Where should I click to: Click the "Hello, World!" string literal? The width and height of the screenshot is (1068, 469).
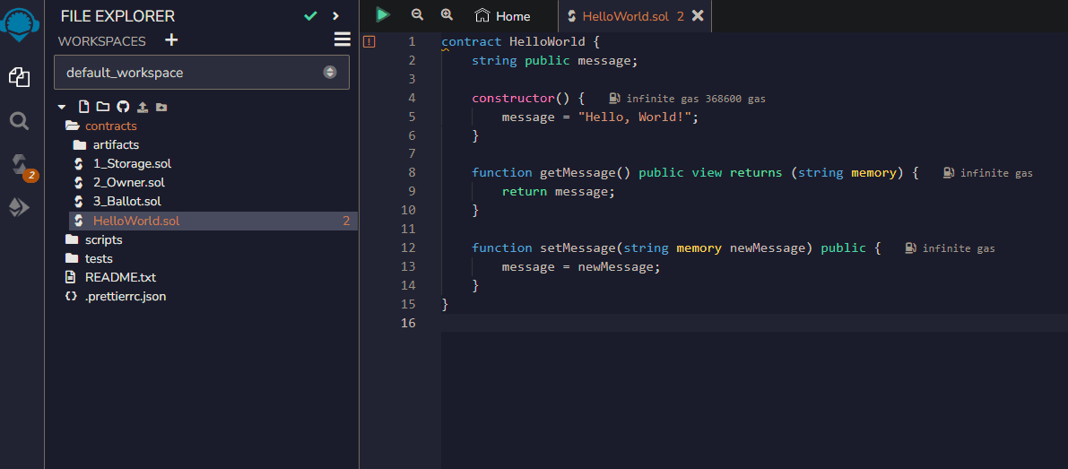point(635,117)
